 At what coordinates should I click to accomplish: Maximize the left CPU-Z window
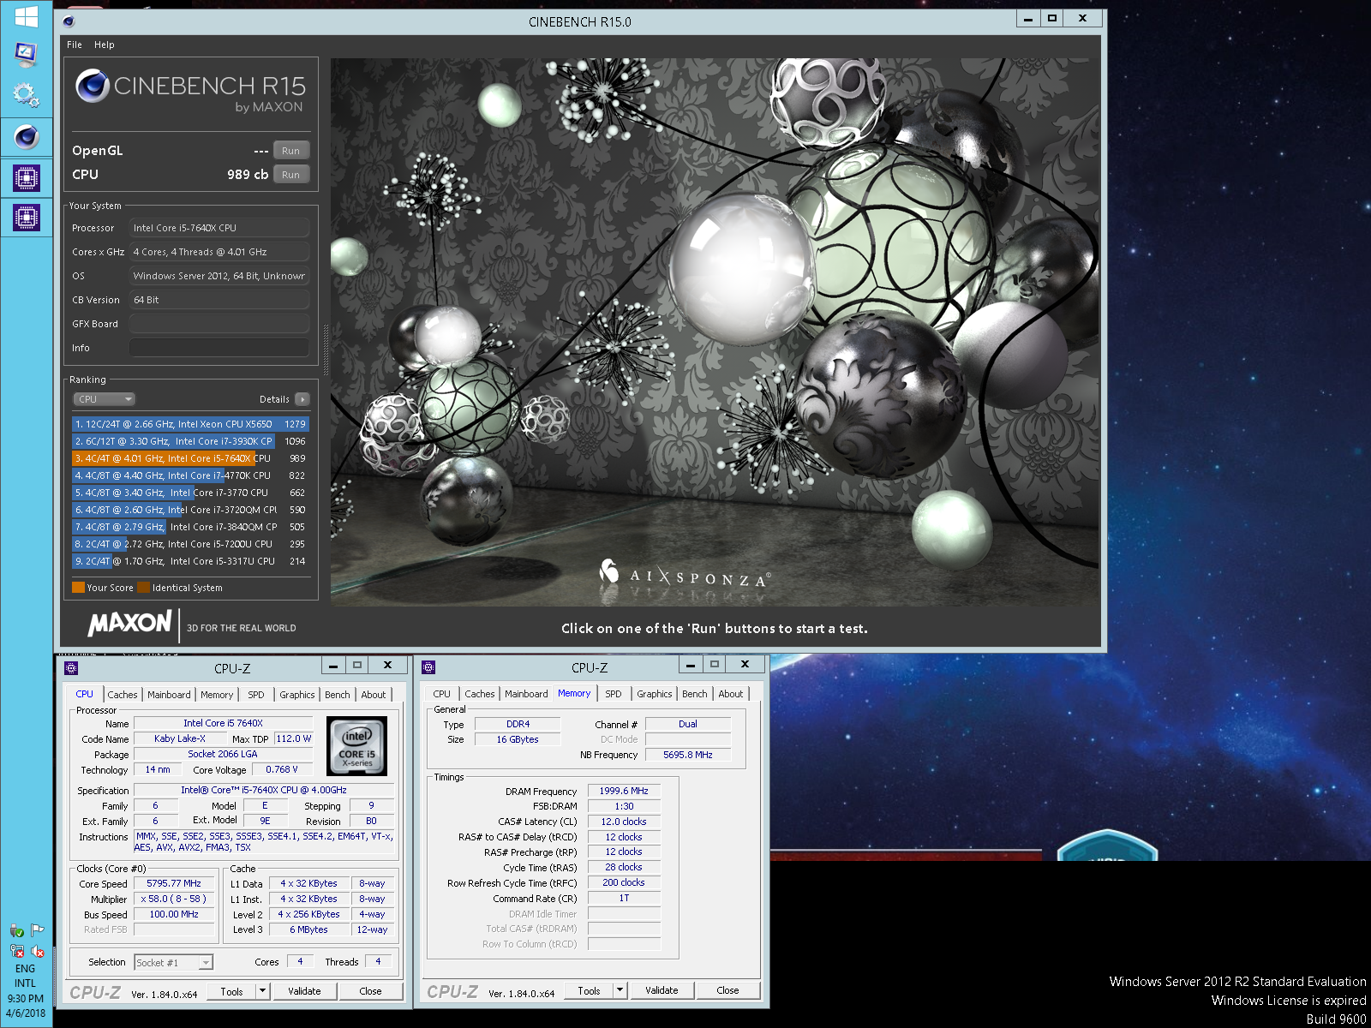point(357,665)
